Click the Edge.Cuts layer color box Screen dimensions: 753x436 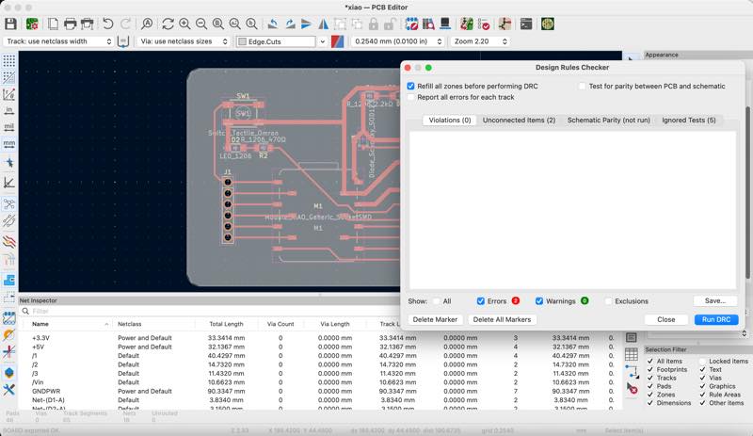coord(243,41)
